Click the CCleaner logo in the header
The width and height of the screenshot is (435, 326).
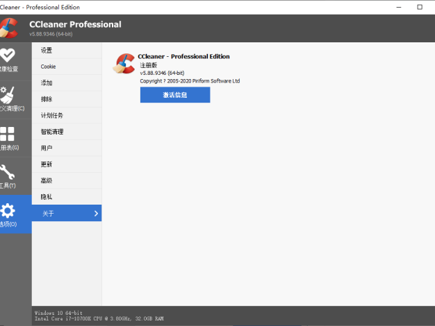(x=9, y=28)
